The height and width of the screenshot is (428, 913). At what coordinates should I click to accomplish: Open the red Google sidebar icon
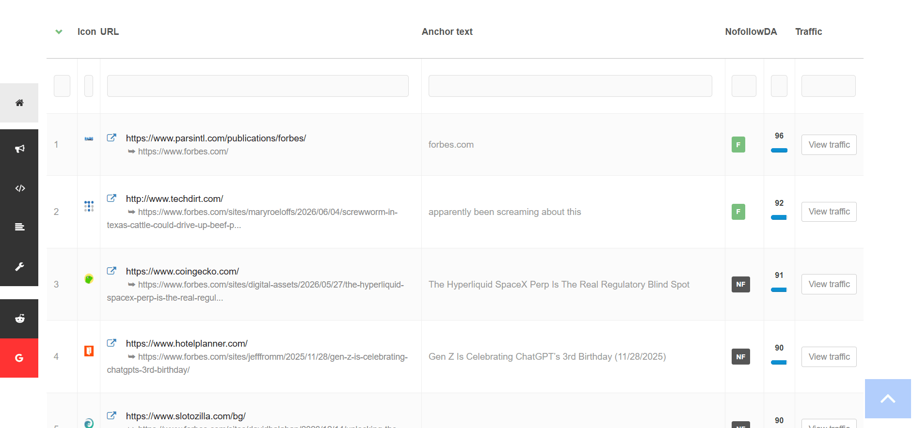coord(19,358)
